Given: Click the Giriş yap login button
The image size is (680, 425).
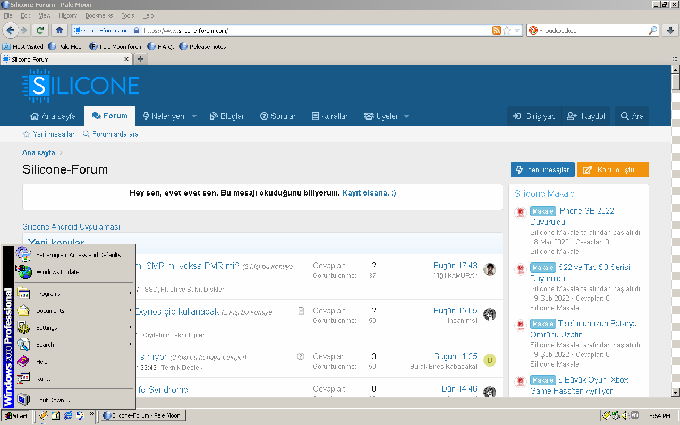Looking at the screenshot, I should coord(534,116).
